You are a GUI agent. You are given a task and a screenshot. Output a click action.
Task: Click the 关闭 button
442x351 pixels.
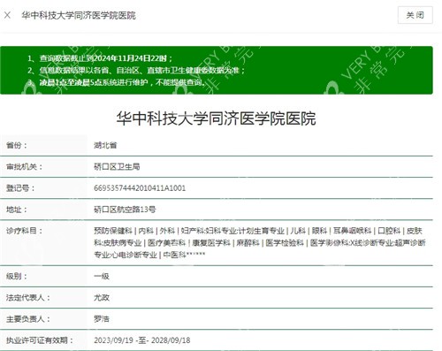point(415,15)
